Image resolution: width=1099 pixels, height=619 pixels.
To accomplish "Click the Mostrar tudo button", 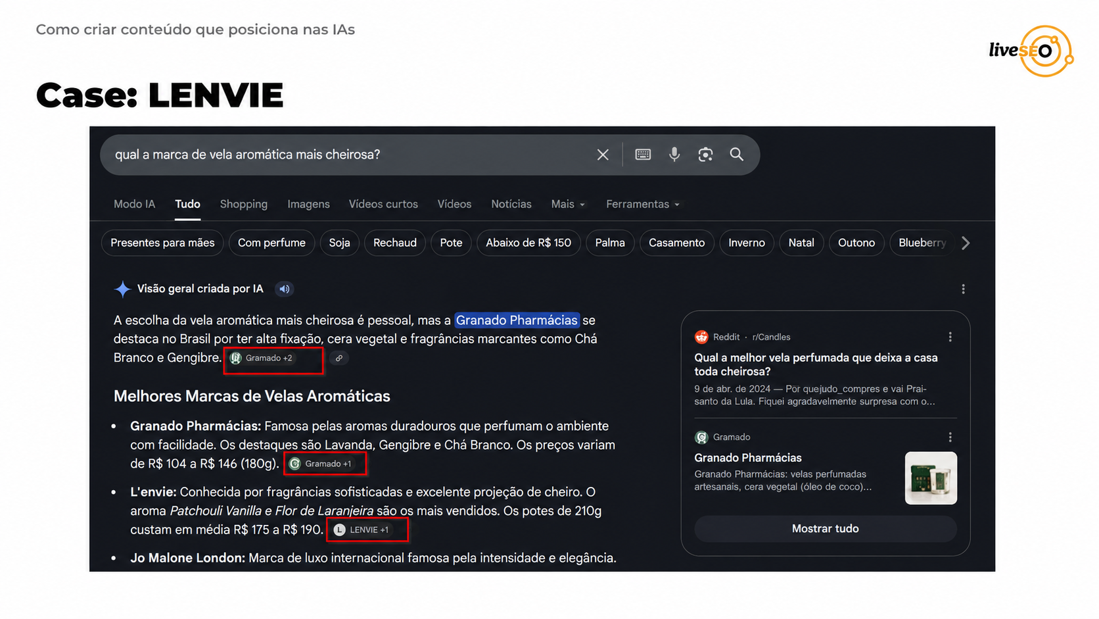I will [825, 529].
